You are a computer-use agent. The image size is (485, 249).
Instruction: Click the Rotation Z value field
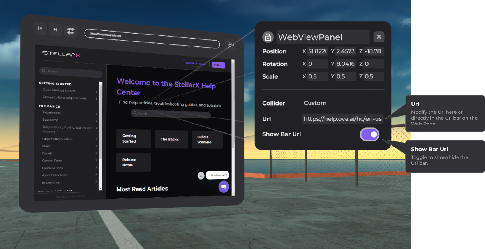coord(374,64)
